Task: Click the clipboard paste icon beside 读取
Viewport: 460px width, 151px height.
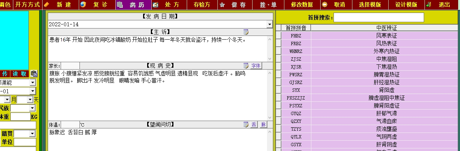Action: coord(34,74)
